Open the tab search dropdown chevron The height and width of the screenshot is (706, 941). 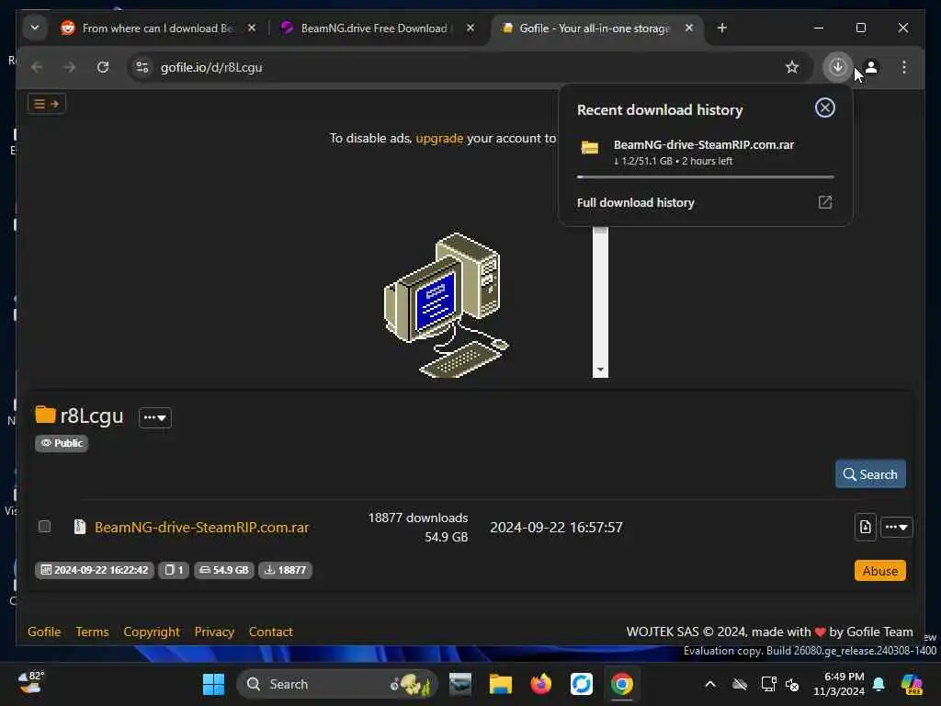(x=35, y=28)
